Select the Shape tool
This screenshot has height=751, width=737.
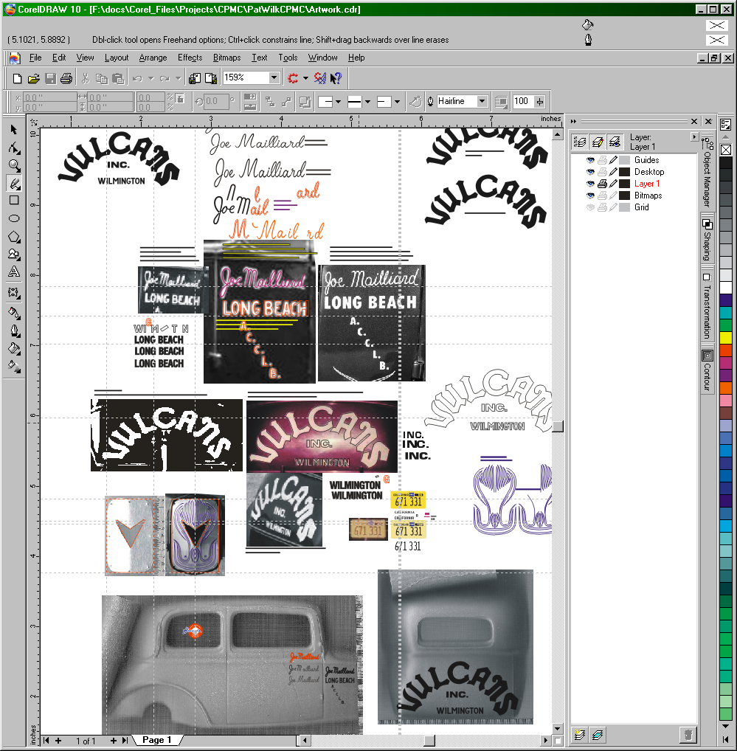(14, 148)
